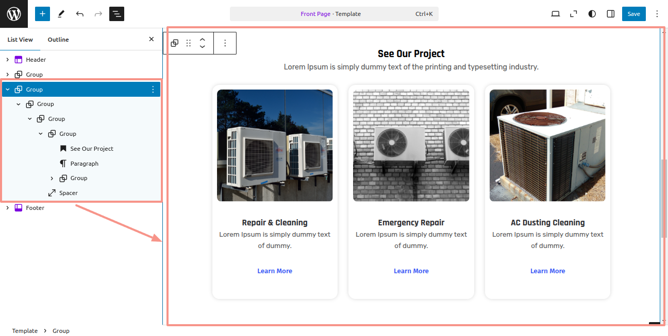Switch to the Outline tab
The width and height of the screenshot is (668, 336).
pyautogui.click(x=58, y=40)
